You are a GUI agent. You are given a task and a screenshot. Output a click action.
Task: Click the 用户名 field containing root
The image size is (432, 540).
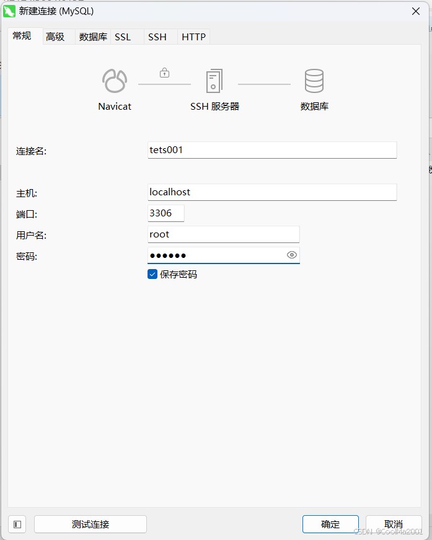click(x=223, y=234)
